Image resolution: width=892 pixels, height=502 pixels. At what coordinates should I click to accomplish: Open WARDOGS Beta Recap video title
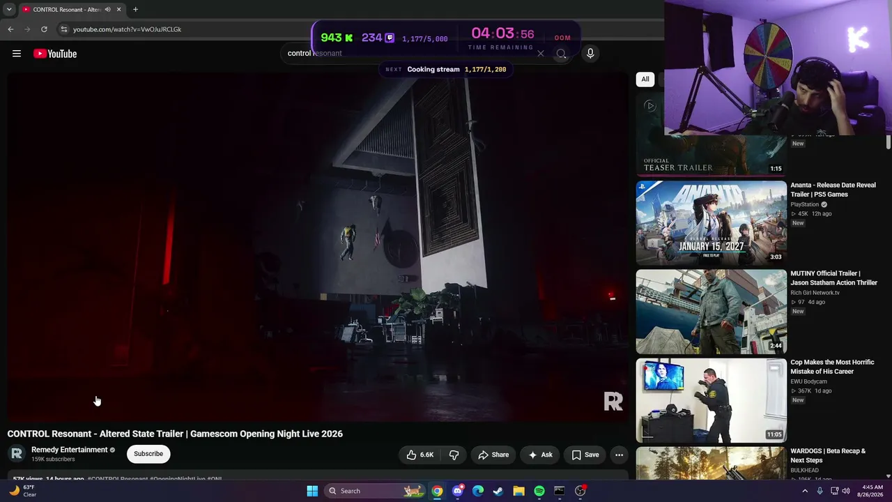click(828, 455)
